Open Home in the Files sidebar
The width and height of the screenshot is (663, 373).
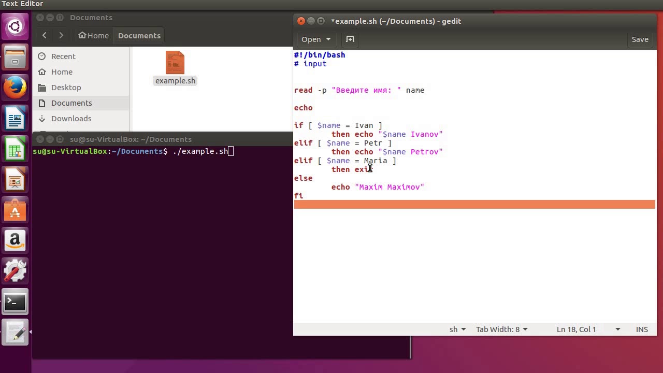80,72
